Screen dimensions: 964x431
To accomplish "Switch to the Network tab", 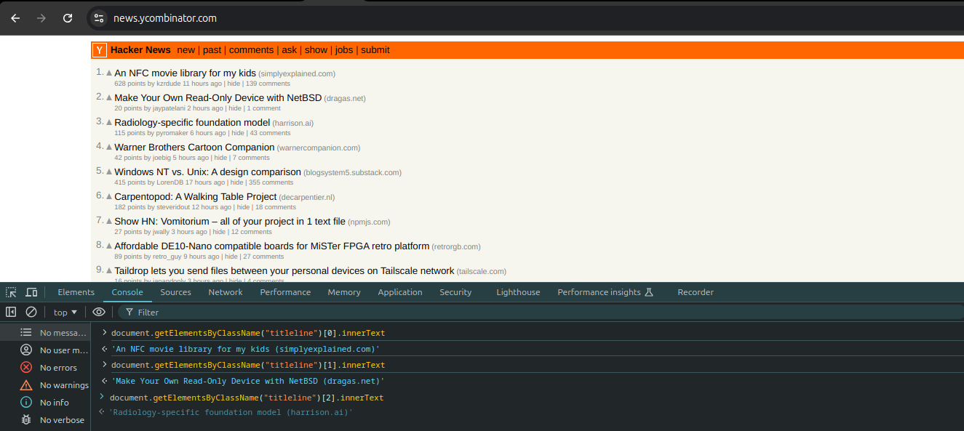I will point(226,292).
